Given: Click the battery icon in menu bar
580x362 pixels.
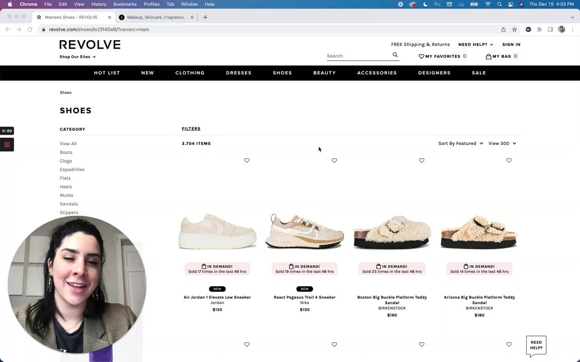Looking at the screenshot, I should (x=474, y=5).
